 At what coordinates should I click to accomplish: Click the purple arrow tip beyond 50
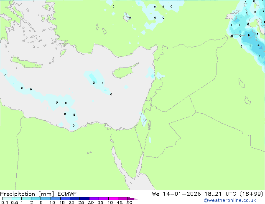coord(132,199)
